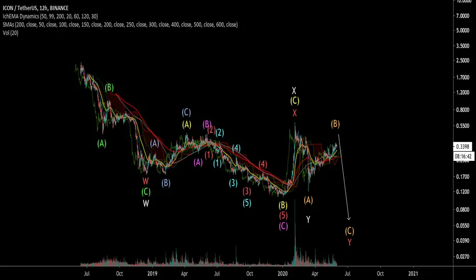
Task: Click the tallest volume spike bar in early 2020
Action: pos(295,233)
